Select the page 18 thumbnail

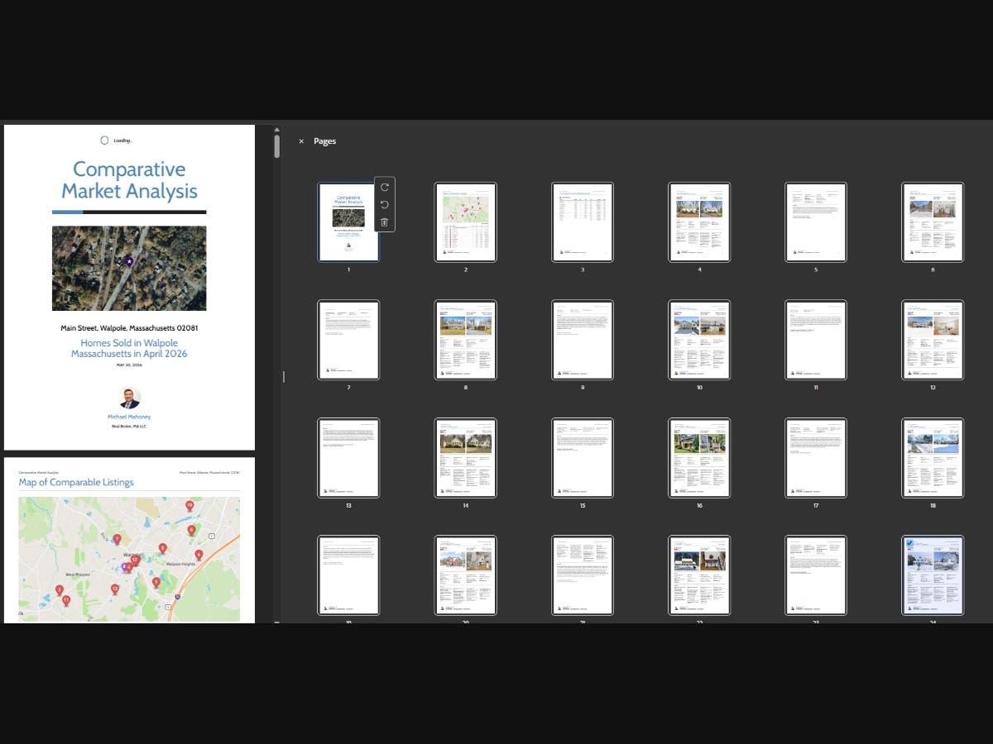pyautogui.click(x=933, y=458)
